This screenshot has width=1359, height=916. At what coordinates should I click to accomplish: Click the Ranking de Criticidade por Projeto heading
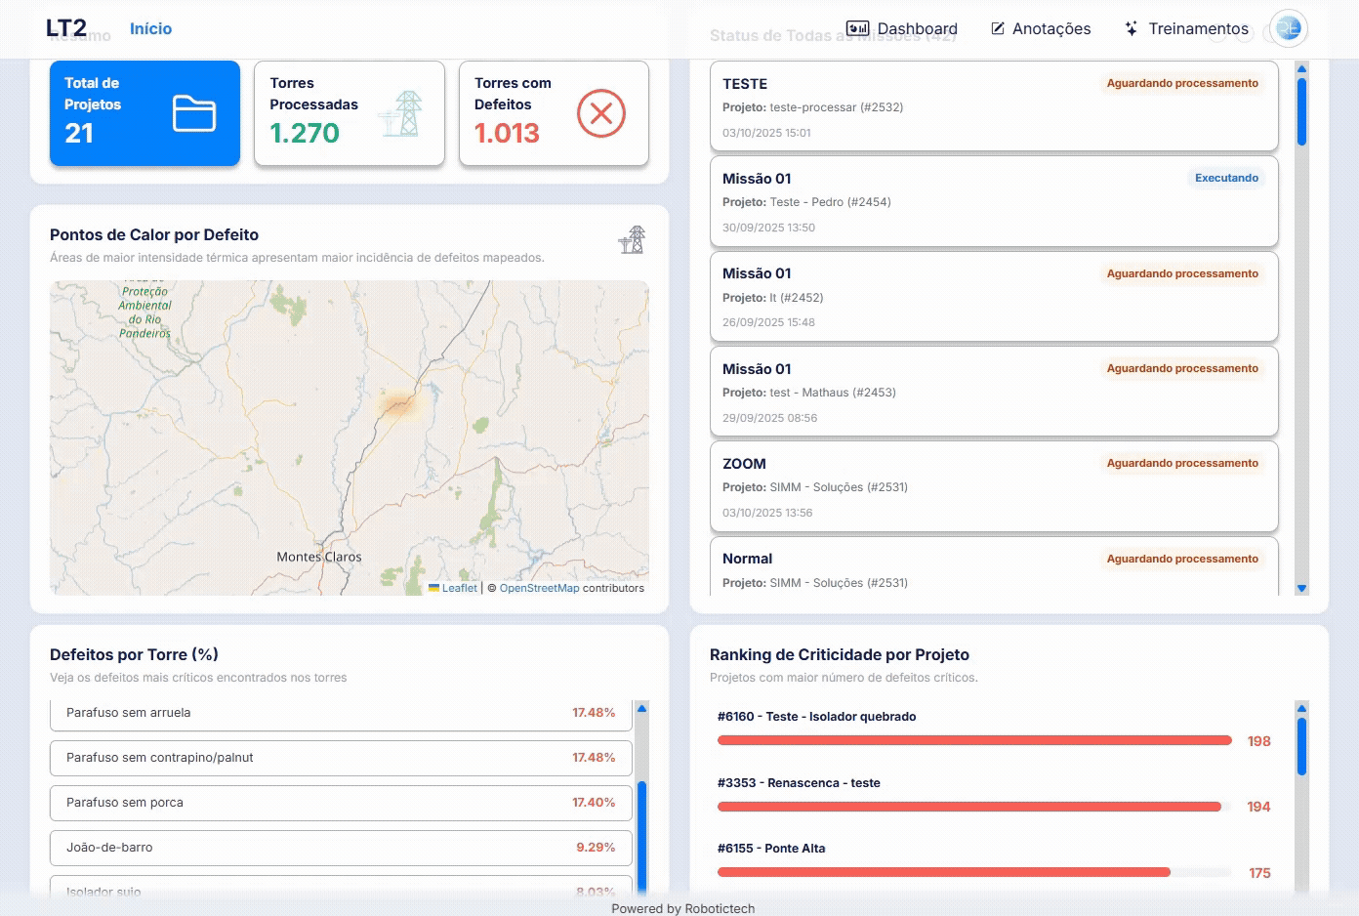[840, 654]
